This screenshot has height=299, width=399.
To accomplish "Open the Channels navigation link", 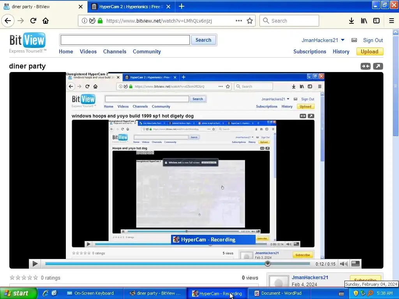I will 115,51.
